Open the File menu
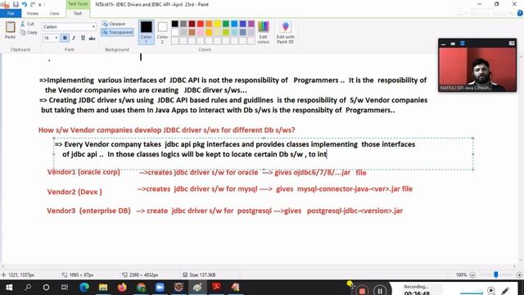The height and width of the screenshot is (295, 524). pos(11,13)
